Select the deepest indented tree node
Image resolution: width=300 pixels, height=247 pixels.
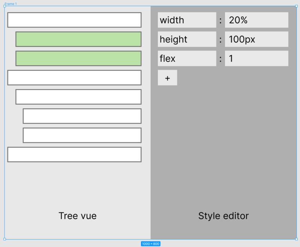pyautogui.click(x=82, y=116)
